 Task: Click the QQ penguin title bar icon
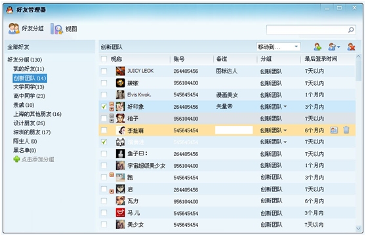click(x=10, y=10)
